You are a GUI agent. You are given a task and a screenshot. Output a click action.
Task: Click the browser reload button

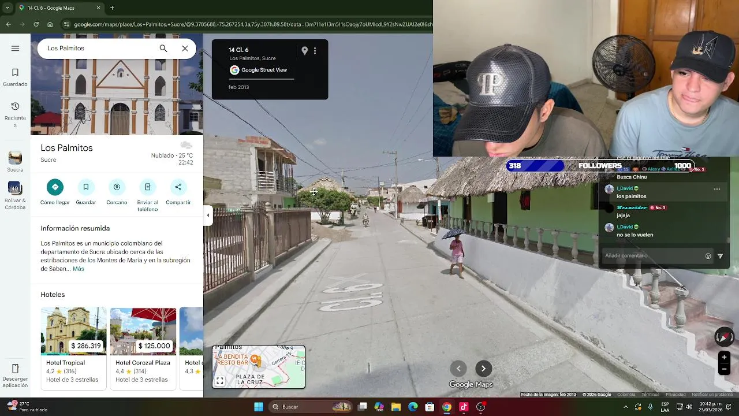(36, 24)
